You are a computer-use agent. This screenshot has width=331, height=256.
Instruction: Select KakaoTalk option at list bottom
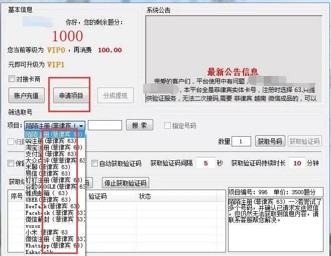pos(55,252)
